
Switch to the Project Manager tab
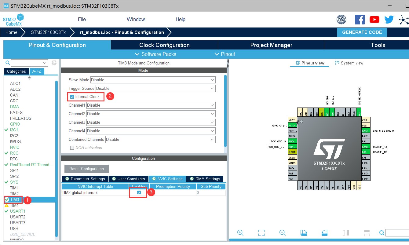271,45
